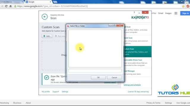Open My profile link in Kaspersky

pos(46,92)
